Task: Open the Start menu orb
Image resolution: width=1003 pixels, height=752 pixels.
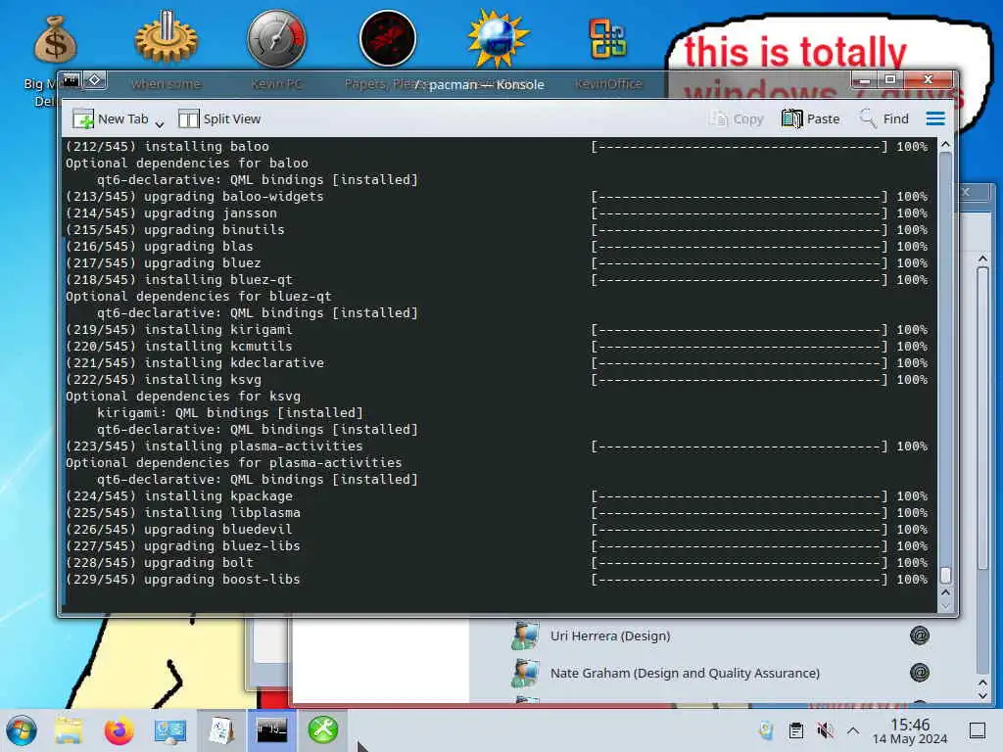Action: click(22, 730)
